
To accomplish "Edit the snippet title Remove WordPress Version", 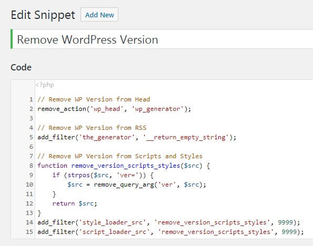I will pos(162,39).
